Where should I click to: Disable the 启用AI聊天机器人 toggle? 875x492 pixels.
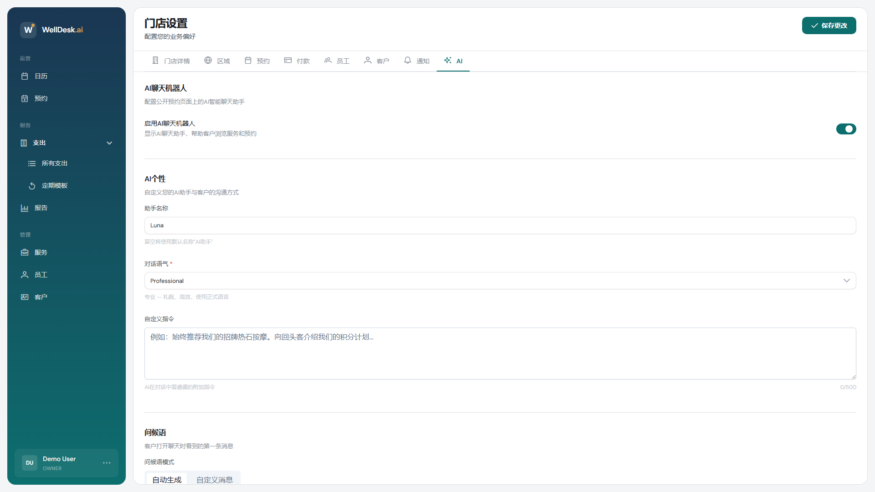coord(846,129)
